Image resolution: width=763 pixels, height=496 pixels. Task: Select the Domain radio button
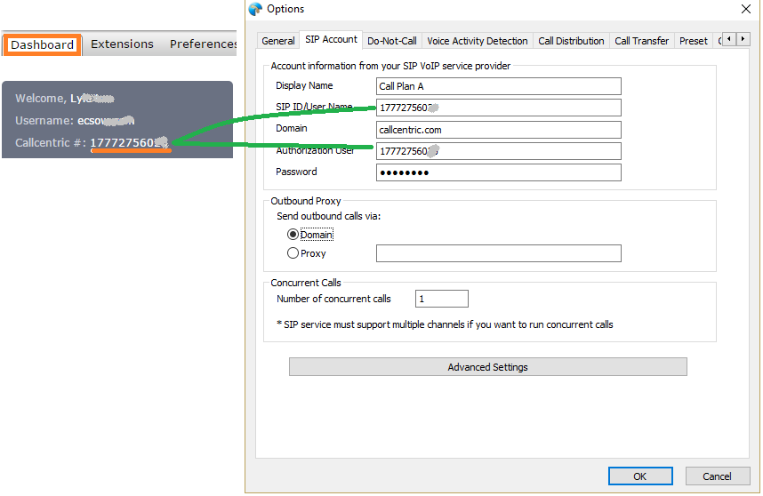(x=293, y=235)
